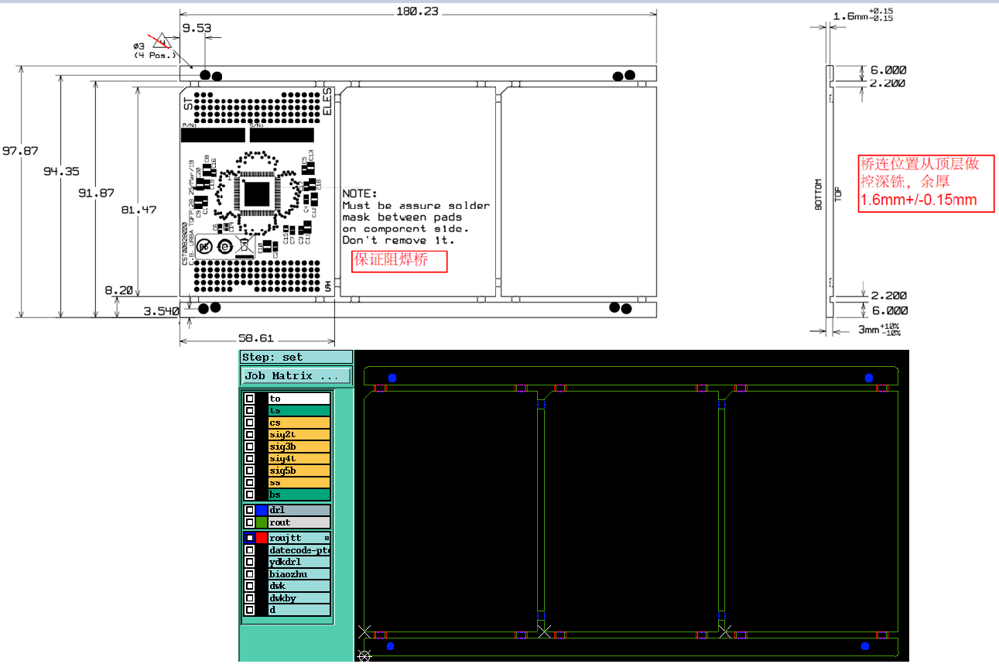999x664 pixels.
Task: Toggle checkbox for the to layer
Action: pyautogui.click(x=249, y=399)
